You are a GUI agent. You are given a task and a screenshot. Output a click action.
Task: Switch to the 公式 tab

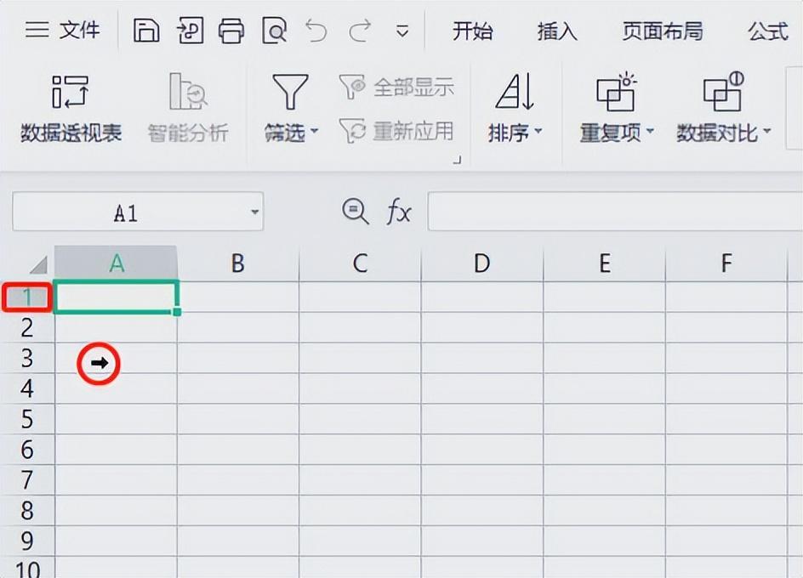[767, 31]
